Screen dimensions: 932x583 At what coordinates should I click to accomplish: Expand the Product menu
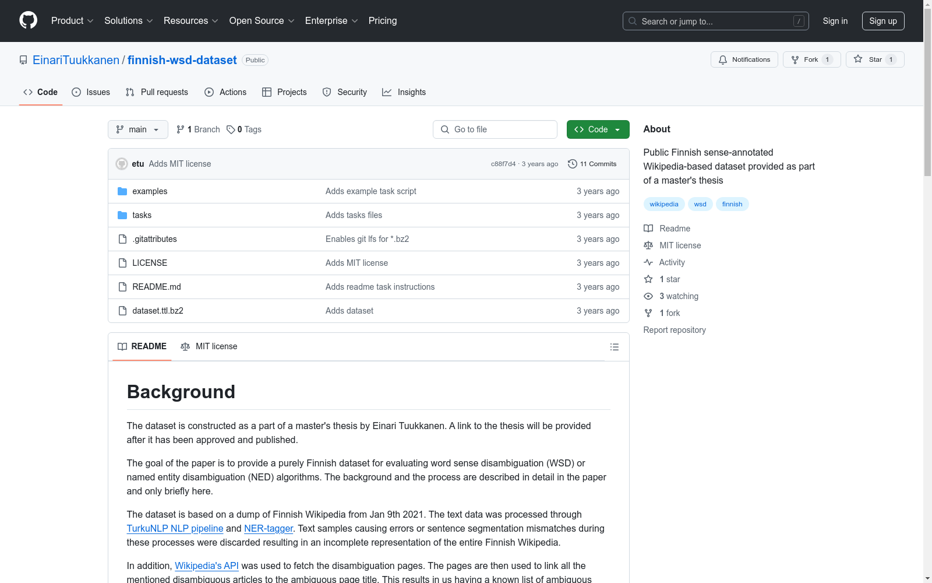(72, 21)
